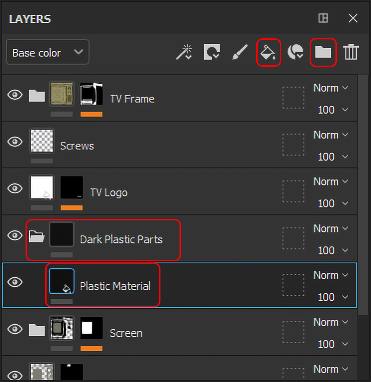The width and height of the screenshot is (371, 382).
Task: Add a fill layer with bucket icon
Action: click(268, 52)
